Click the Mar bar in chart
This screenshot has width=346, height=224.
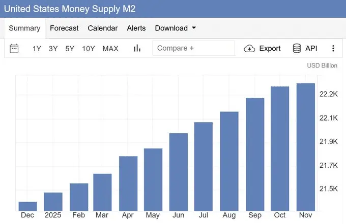pyautogui.click(x=102, y=193)
